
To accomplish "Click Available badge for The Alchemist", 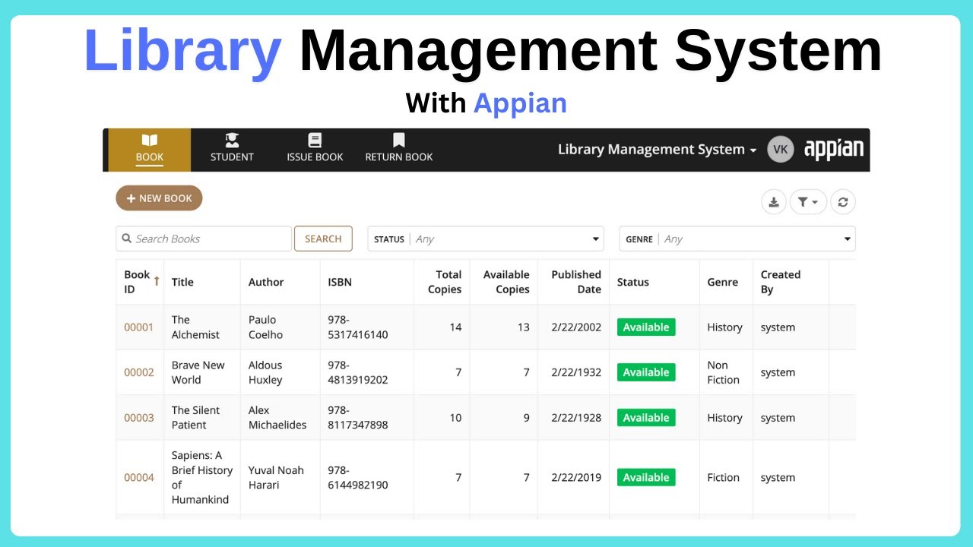I will pyautogui.click(x=646, y=327).
